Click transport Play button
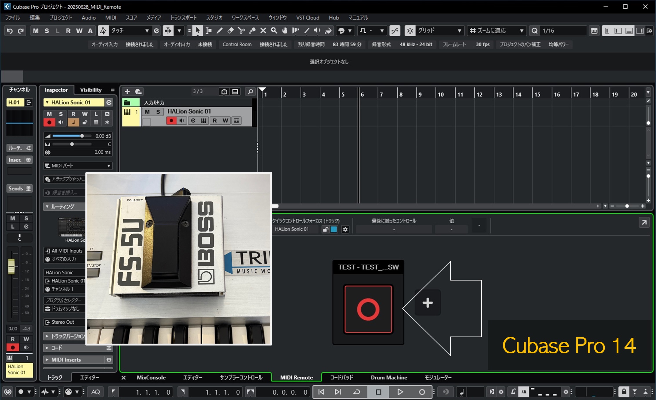656x400 pixels. [x=400, y=392]
